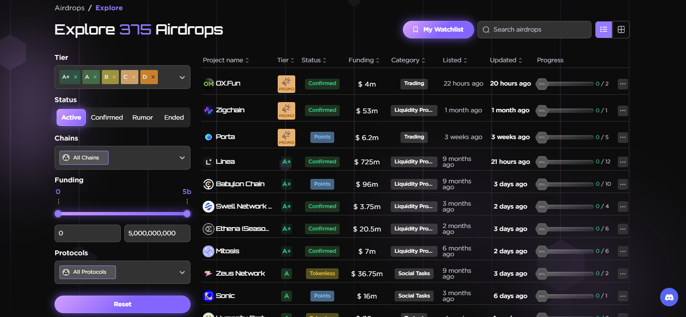Viewport: 686px width, 317px height.
Task: Open the Discord chat bubble
Action: (x=669, y=297)
